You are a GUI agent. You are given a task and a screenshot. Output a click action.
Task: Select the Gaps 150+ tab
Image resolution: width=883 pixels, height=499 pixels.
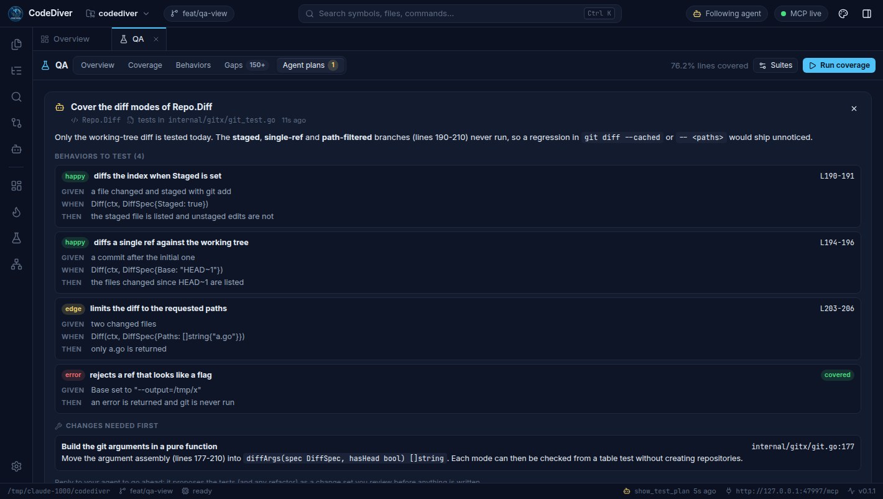point(245,65)
